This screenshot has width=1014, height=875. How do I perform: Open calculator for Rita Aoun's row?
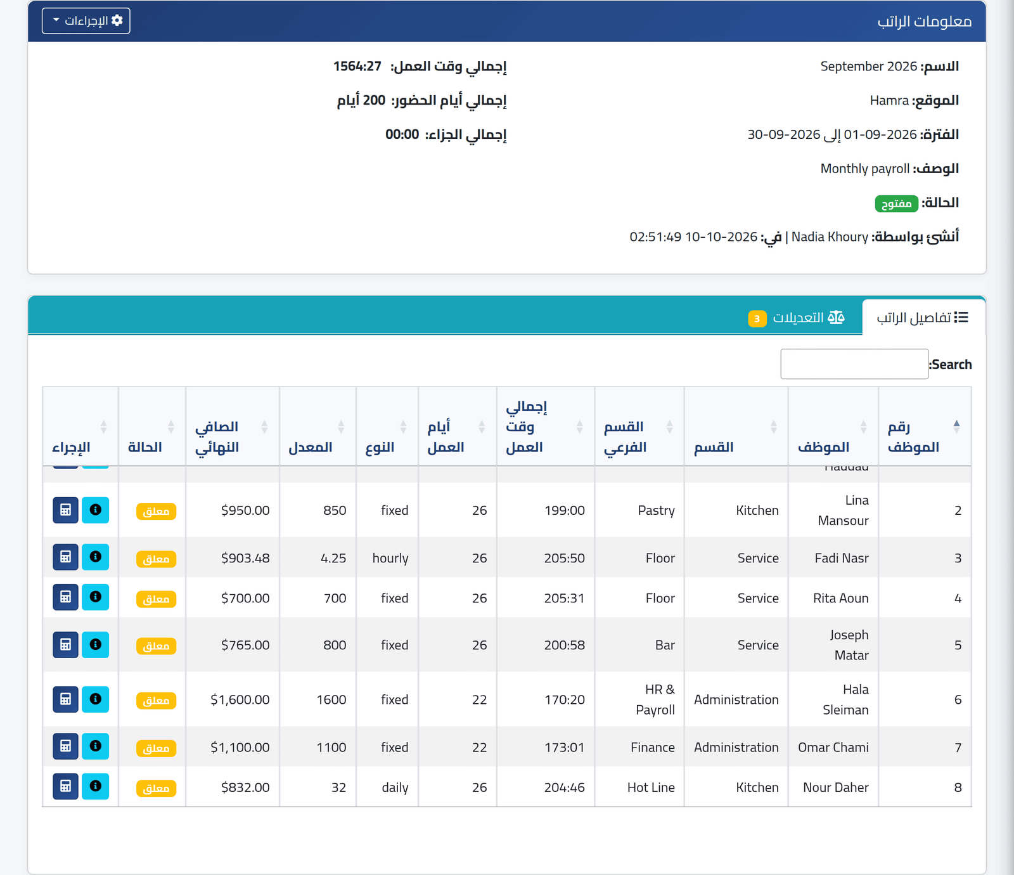[x=65, y=597]
